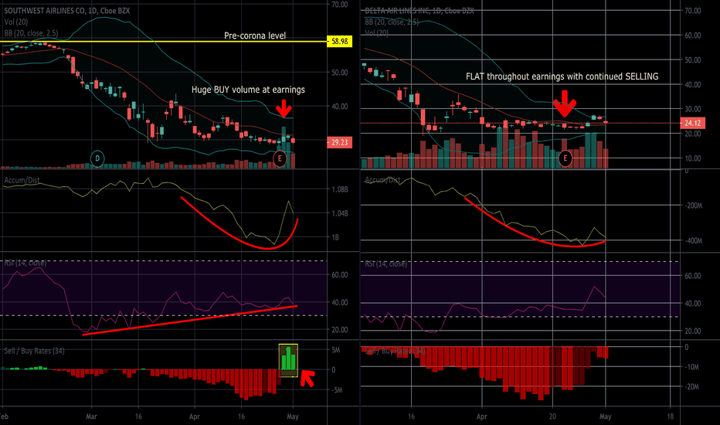Click the 1.08B Accum/Dist scale value
The width and height of the screenshot is (720, 425).
pos(340,189)
